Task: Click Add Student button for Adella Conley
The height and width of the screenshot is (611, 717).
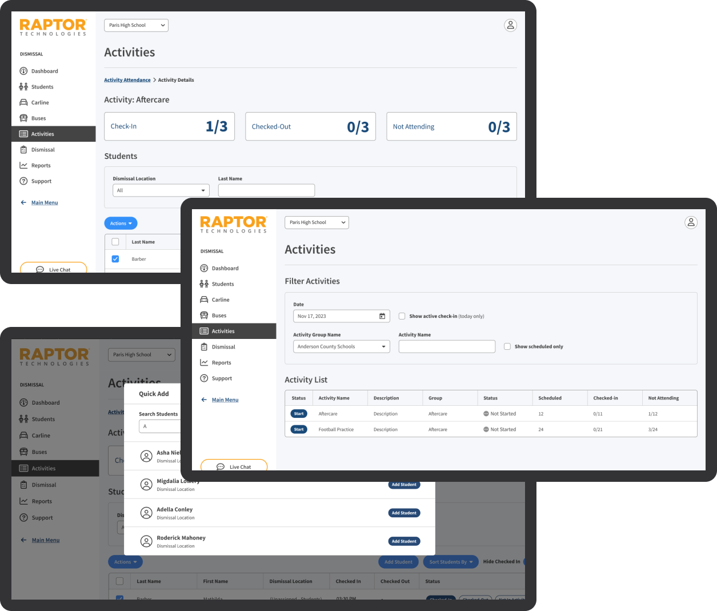Action: point(404,513)
